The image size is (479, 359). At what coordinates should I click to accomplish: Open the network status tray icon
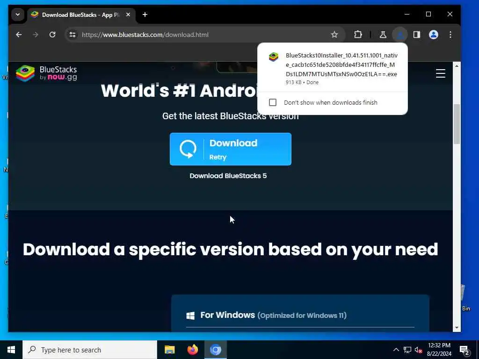click(x=407, y=350)
